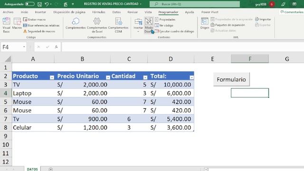Click Ejecutar cuadro de diálogo
The image size is (304, 171).
(x=174, y=31)
